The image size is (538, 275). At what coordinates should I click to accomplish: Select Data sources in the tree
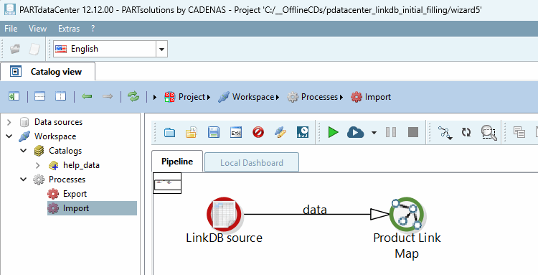pos(58,122)
